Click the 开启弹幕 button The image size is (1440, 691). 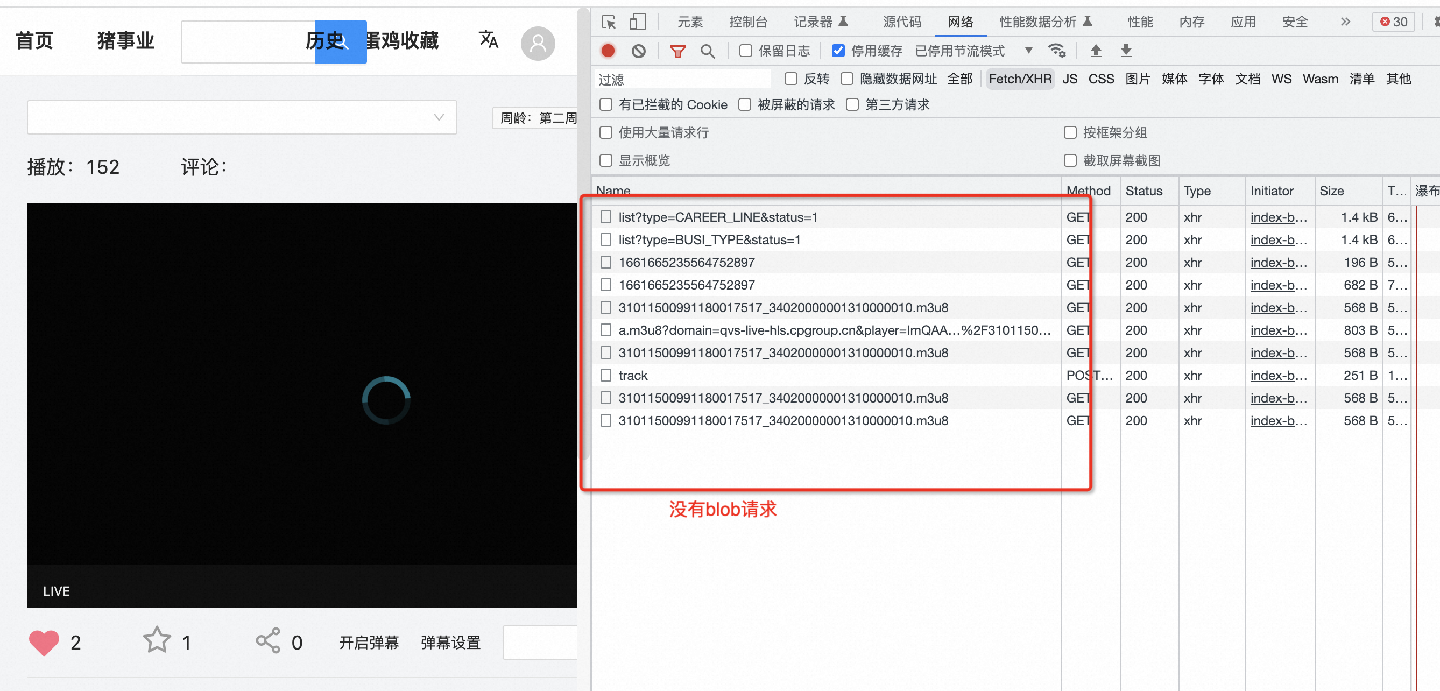pos(369,643)
